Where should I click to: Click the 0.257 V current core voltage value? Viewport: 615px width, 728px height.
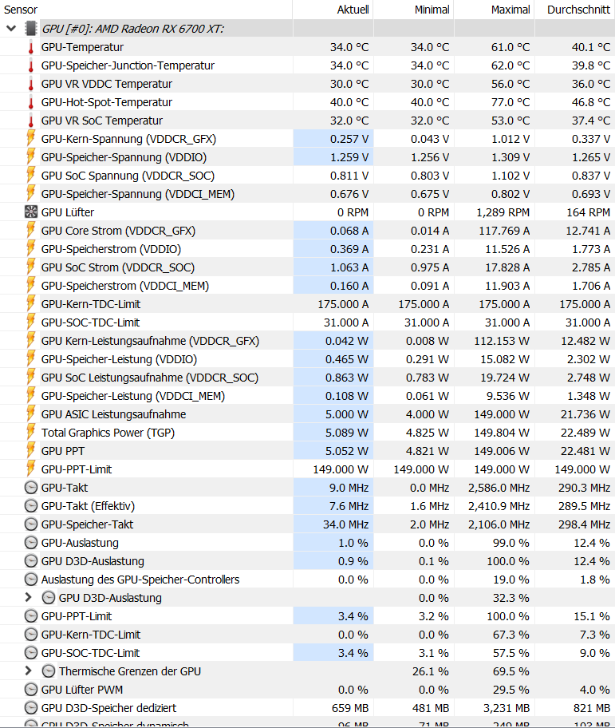[349, 139]
